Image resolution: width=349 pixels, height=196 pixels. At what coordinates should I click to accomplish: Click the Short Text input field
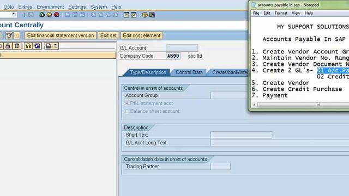tap(241, 135)
